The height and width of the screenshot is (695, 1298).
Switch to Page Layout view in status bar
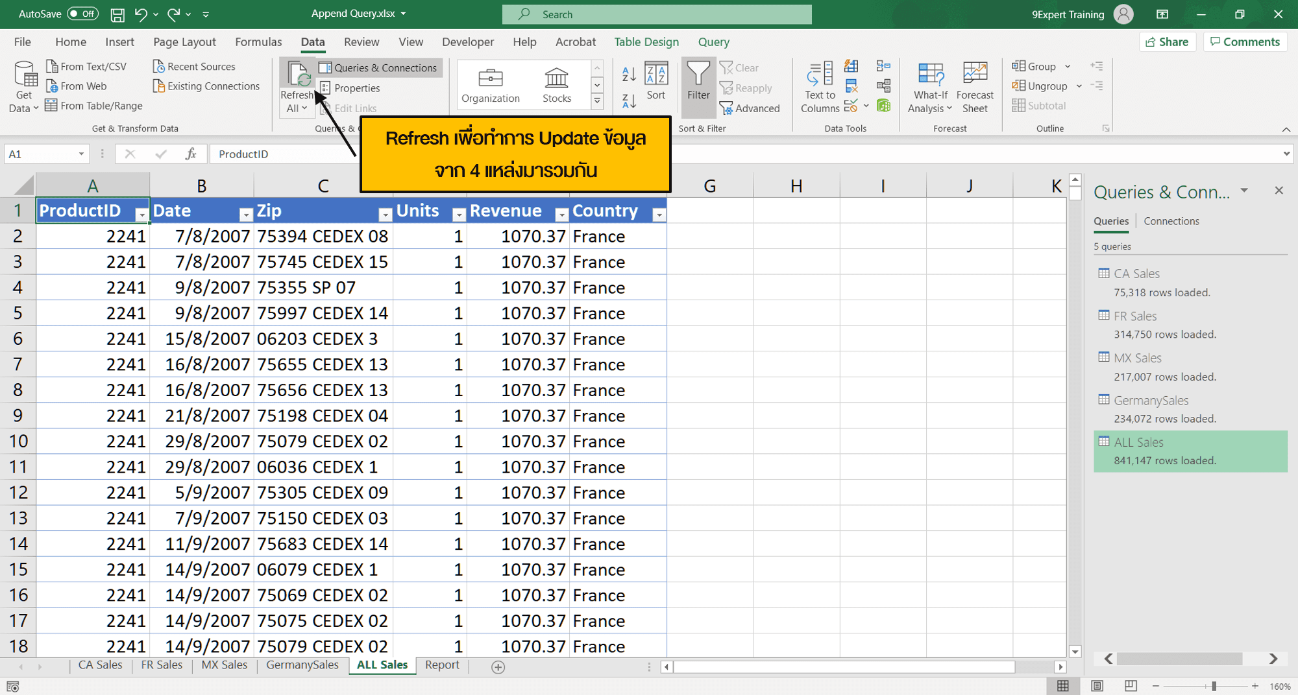click(1097, 686)
